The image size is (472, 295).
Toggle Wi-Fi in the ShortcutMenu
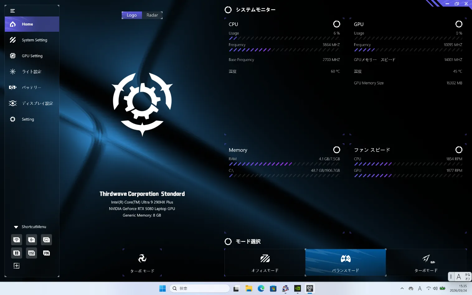tap(17, 240)
